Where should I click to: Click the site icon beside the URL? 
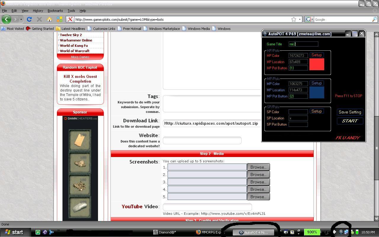(x=70, y=19)
